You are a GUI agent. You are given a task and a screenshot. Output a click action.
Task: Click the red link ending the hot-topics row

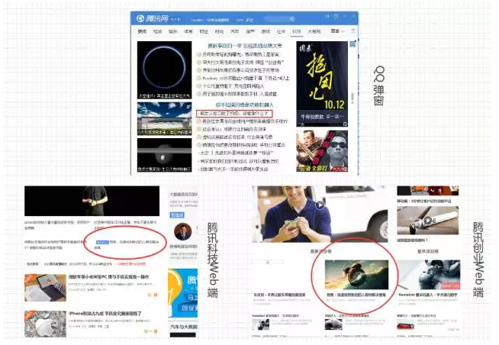tap(130, 264)
